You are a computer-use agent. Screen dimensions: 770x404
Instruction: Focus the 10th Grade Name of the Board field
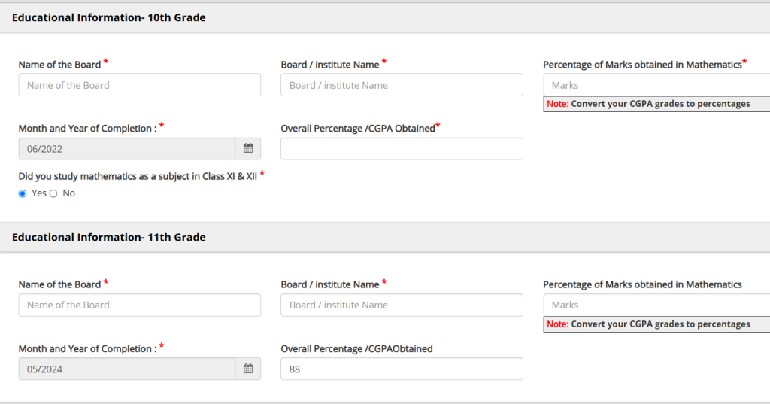pos(139,85)
